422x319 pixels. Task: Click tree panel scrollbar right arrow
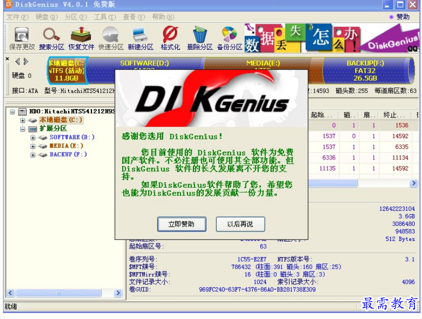pyautogui.click(x=118, y=293)
